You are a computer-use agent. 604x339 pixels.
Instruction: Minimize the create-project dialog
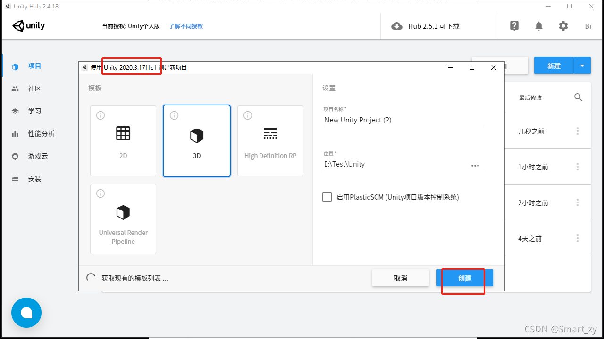click(x=450, y=67)
